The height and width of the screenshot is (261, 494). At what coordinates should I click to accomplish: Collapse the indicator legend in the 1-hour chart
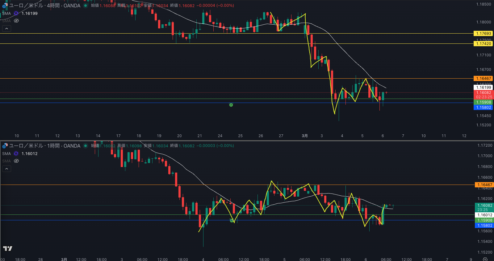6,169
